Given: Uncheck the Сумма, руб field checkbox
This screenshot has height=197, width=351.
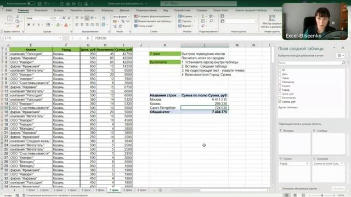Looking at the screenshot, I should tap(280, 102).
